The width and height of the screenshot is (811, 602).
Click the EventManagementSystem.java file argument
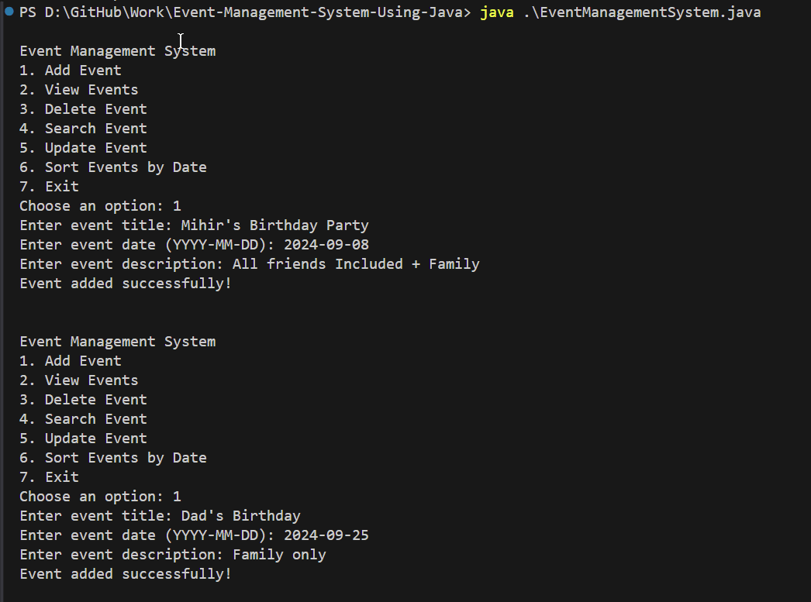[x=642, y=12]
